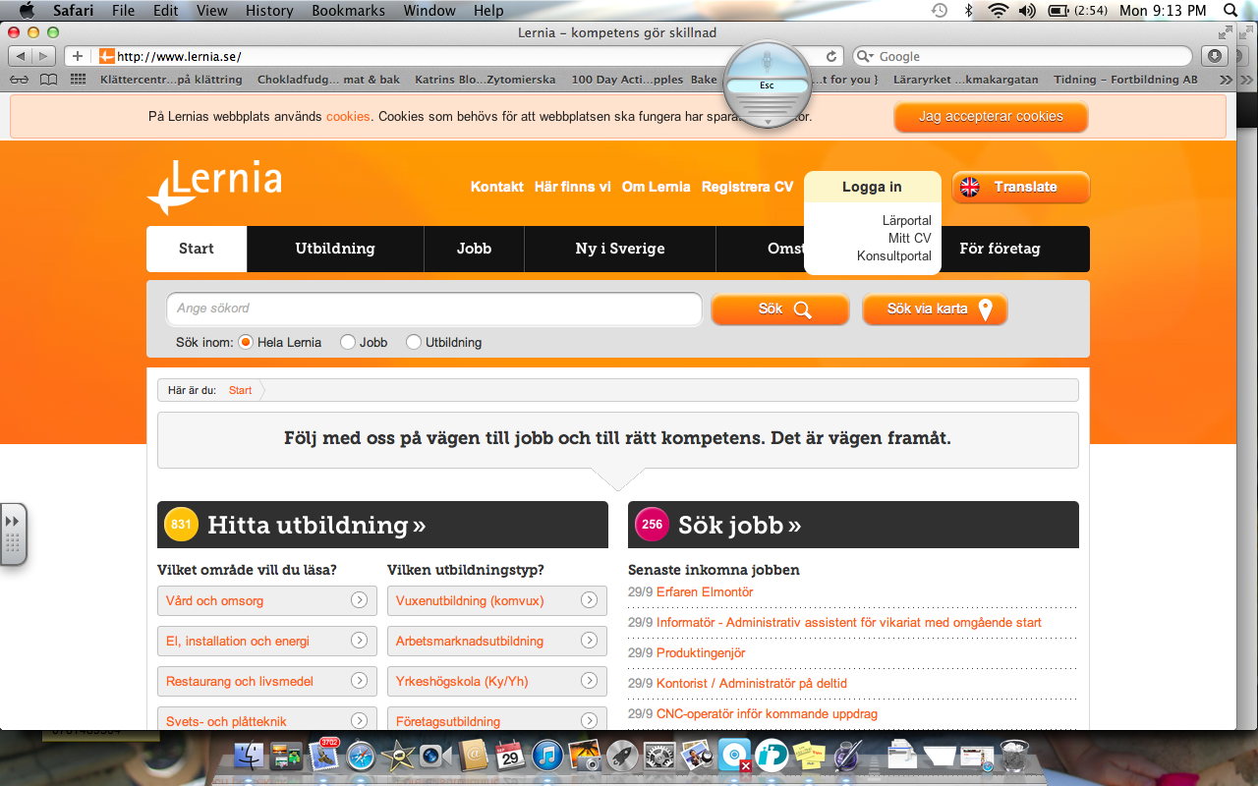The height and width of the screenshot is (786, 1258).
Task: Expand Svets- och plåtteknik arrow
Action: pyautogui.click(x=360, y=721)
